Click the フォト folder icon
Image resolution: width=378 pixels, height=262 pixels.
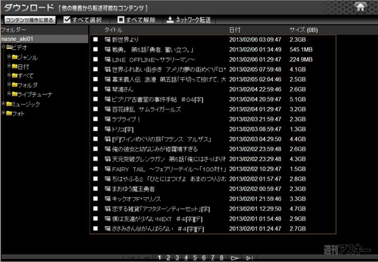pyautogui.click(x=9, y=113)
